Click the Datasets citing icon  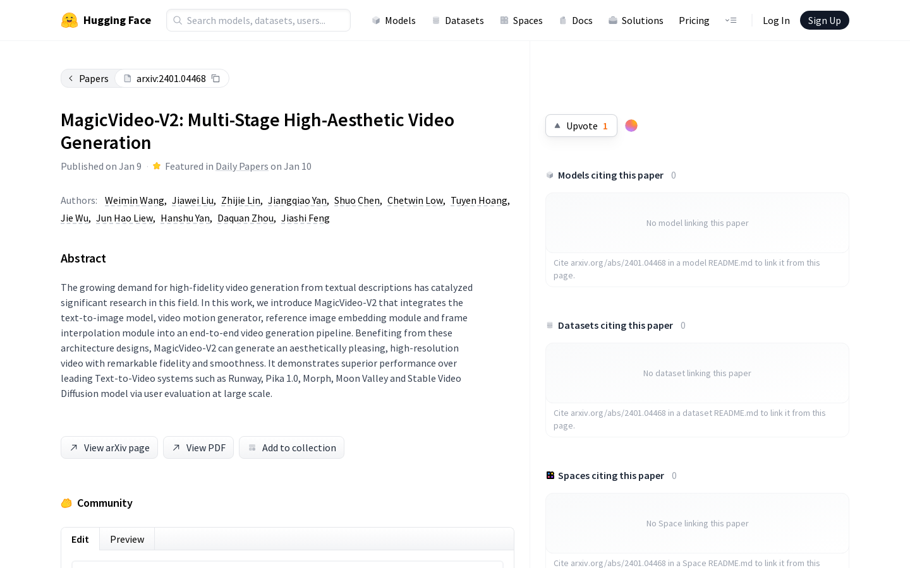[550, 325]
